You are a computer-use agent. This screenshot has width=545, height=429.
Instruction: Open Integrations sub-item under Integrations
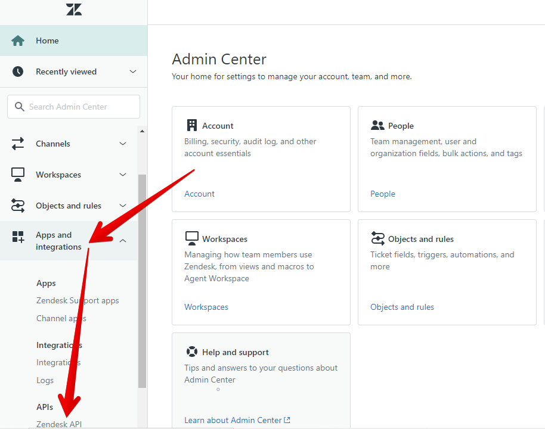(58, 362)
